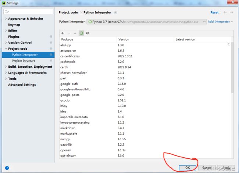Click the Cancel button

[x=207, y=168]
